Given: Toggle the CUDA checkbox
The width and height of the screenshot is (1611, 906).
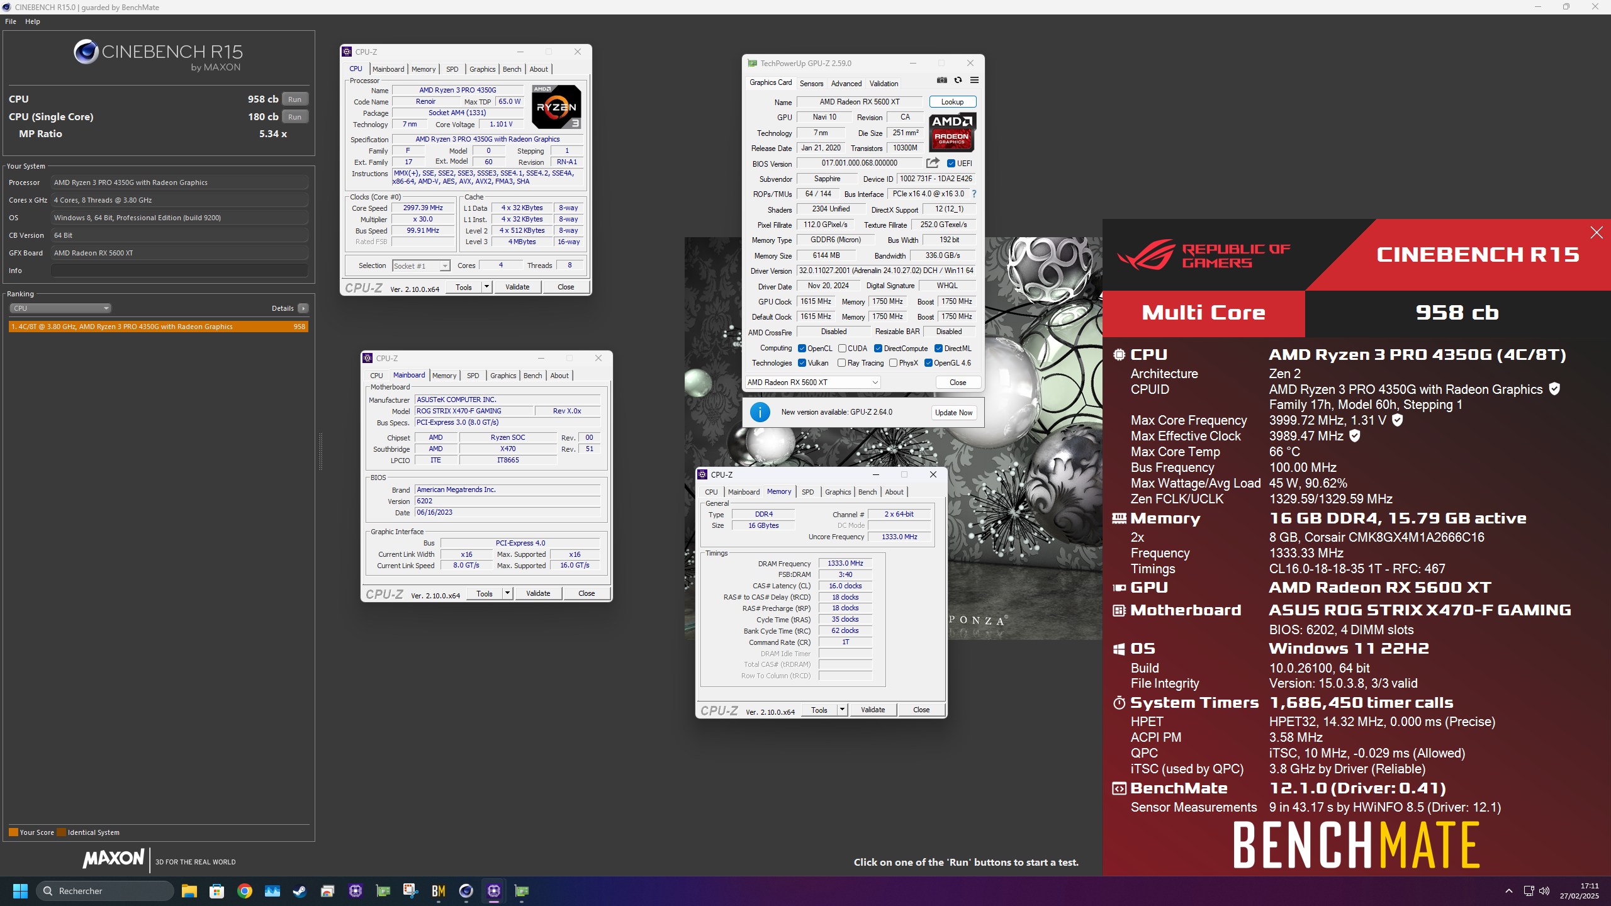Looking at the screenshot, I should click(x=842, y=349).
